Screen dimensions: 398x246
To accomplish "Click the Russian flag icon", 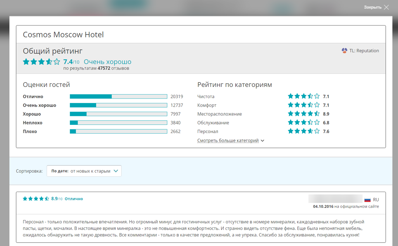I will coord(367,200).
